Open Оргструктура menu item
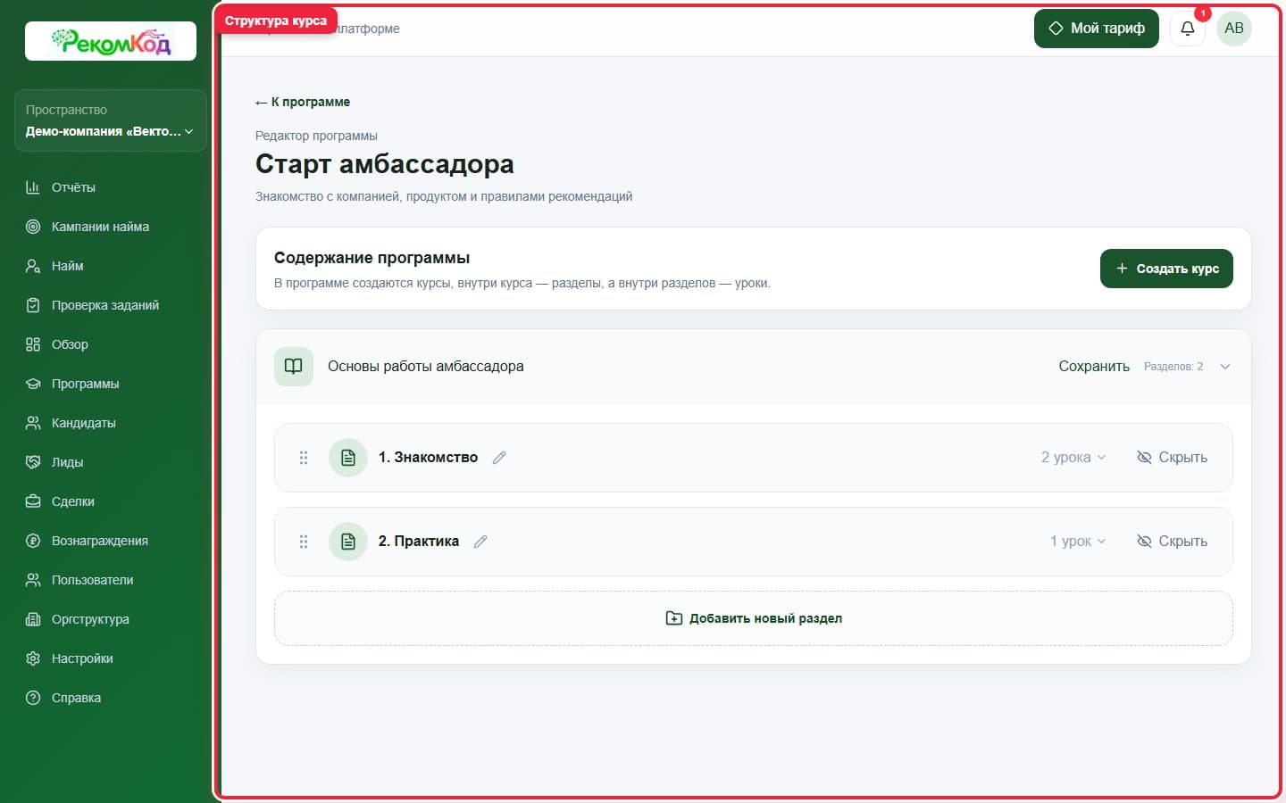 90,619
